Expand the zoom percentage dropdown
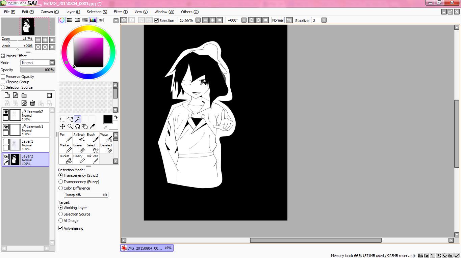The width and height of the screenshot is (461, 258). tap(198, 20)
